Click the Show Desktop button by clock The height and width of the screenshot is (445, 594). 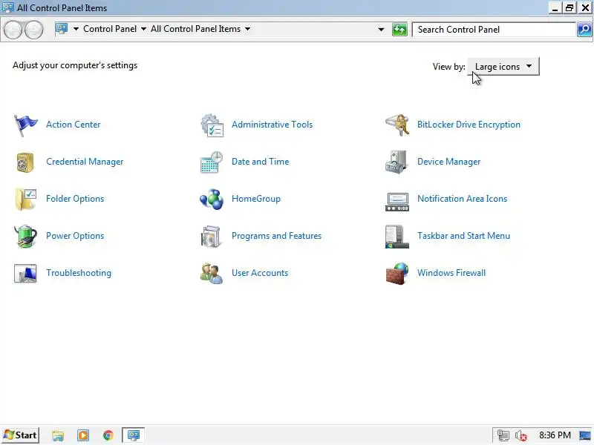[585, 435]
